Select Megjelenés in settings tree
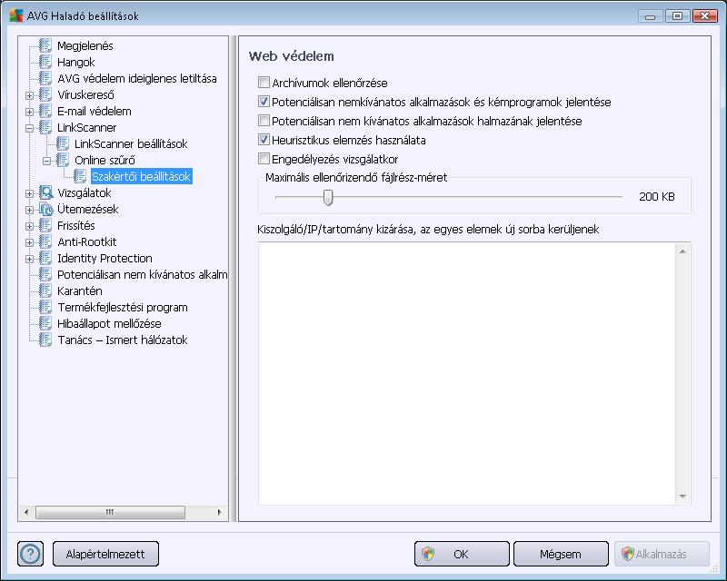The height and width of the screenshot is (581, 727). tap(85, 46)
